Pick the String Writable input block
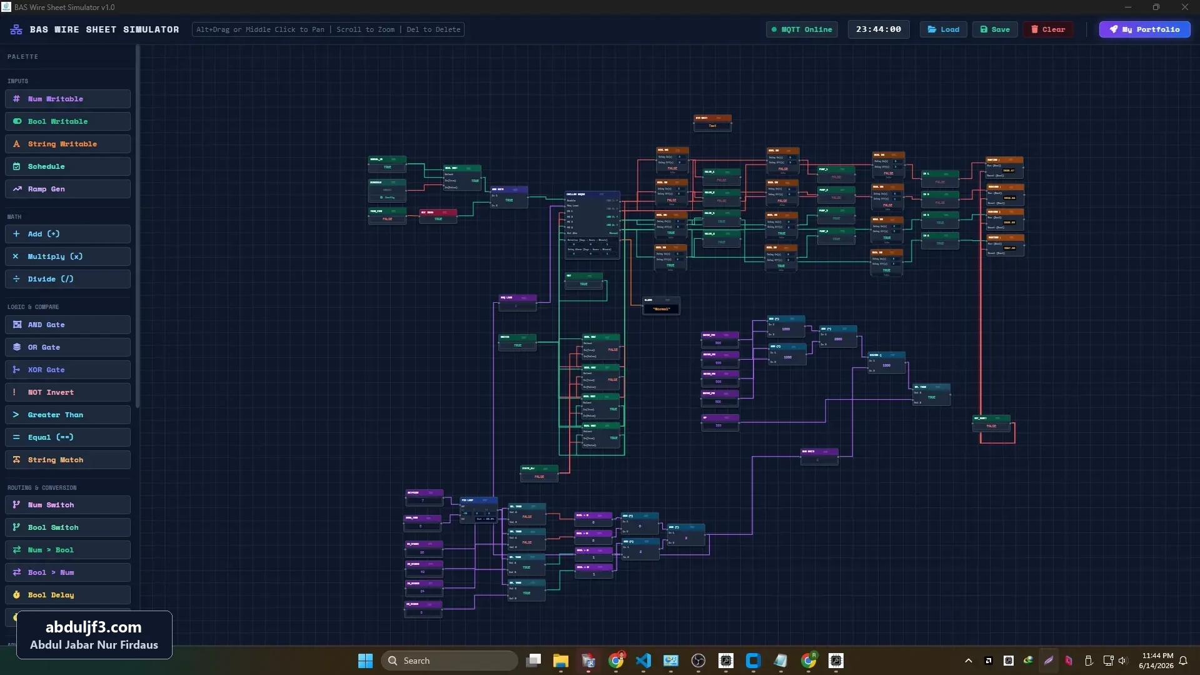1200x675 pixels. 68,144
